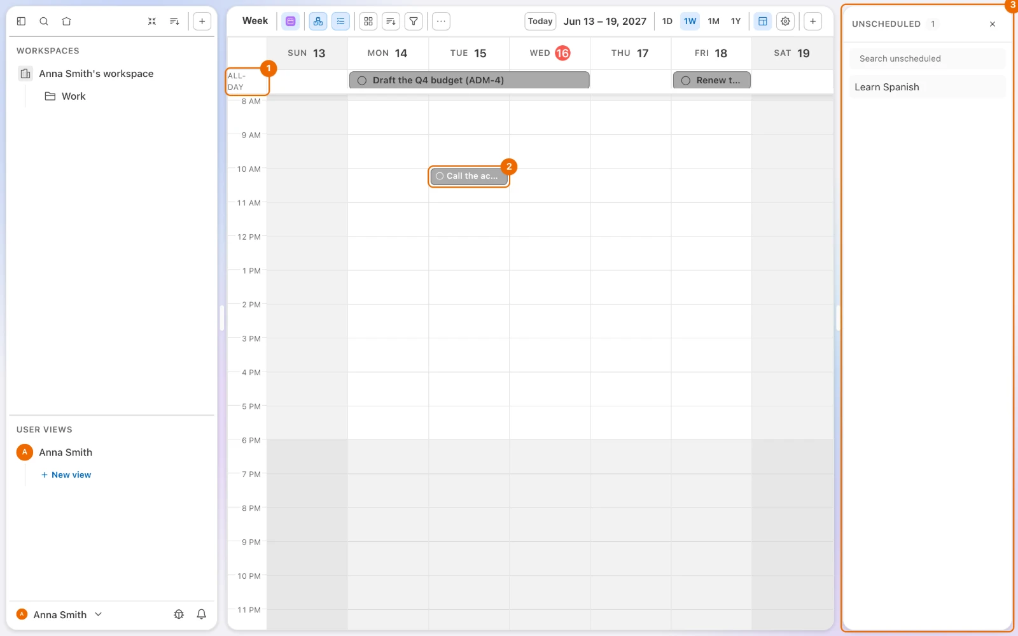Image resolution: width=1018 pixels, height=636 pixels.
Task: Click the Jun 13 – 19, 2027 date range
Action: pos(605,21)
